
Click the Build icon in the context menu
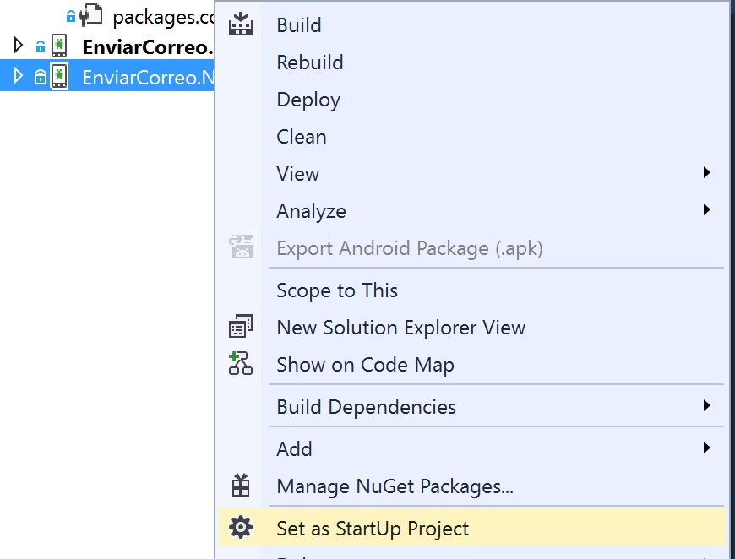point(241,24)
